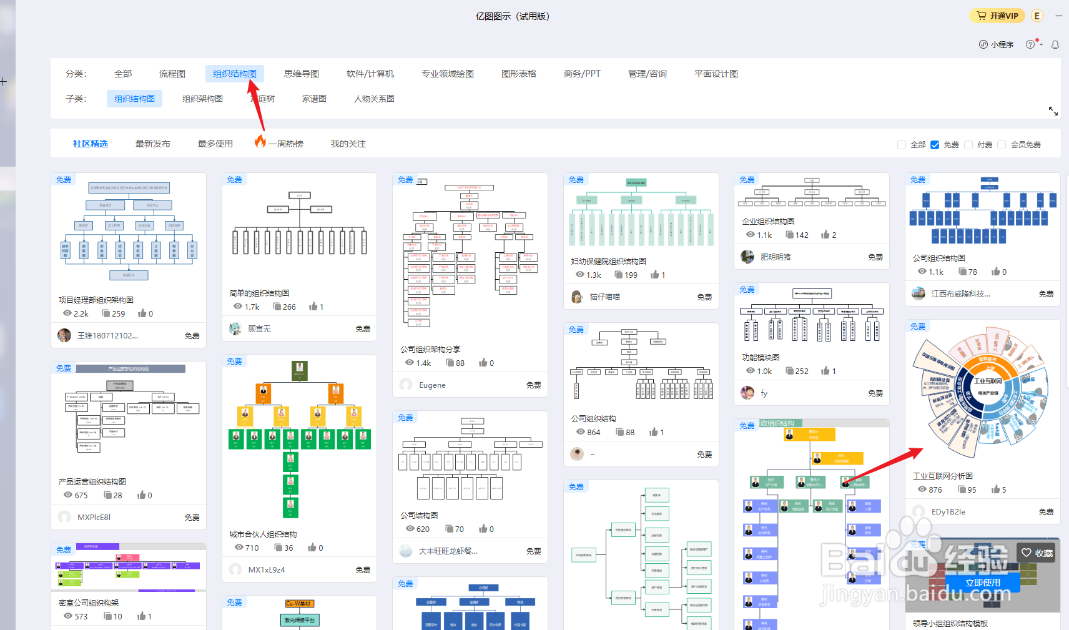
Task: Select the 组织结构图 highlighted category
Action: (x=235, y=73)
